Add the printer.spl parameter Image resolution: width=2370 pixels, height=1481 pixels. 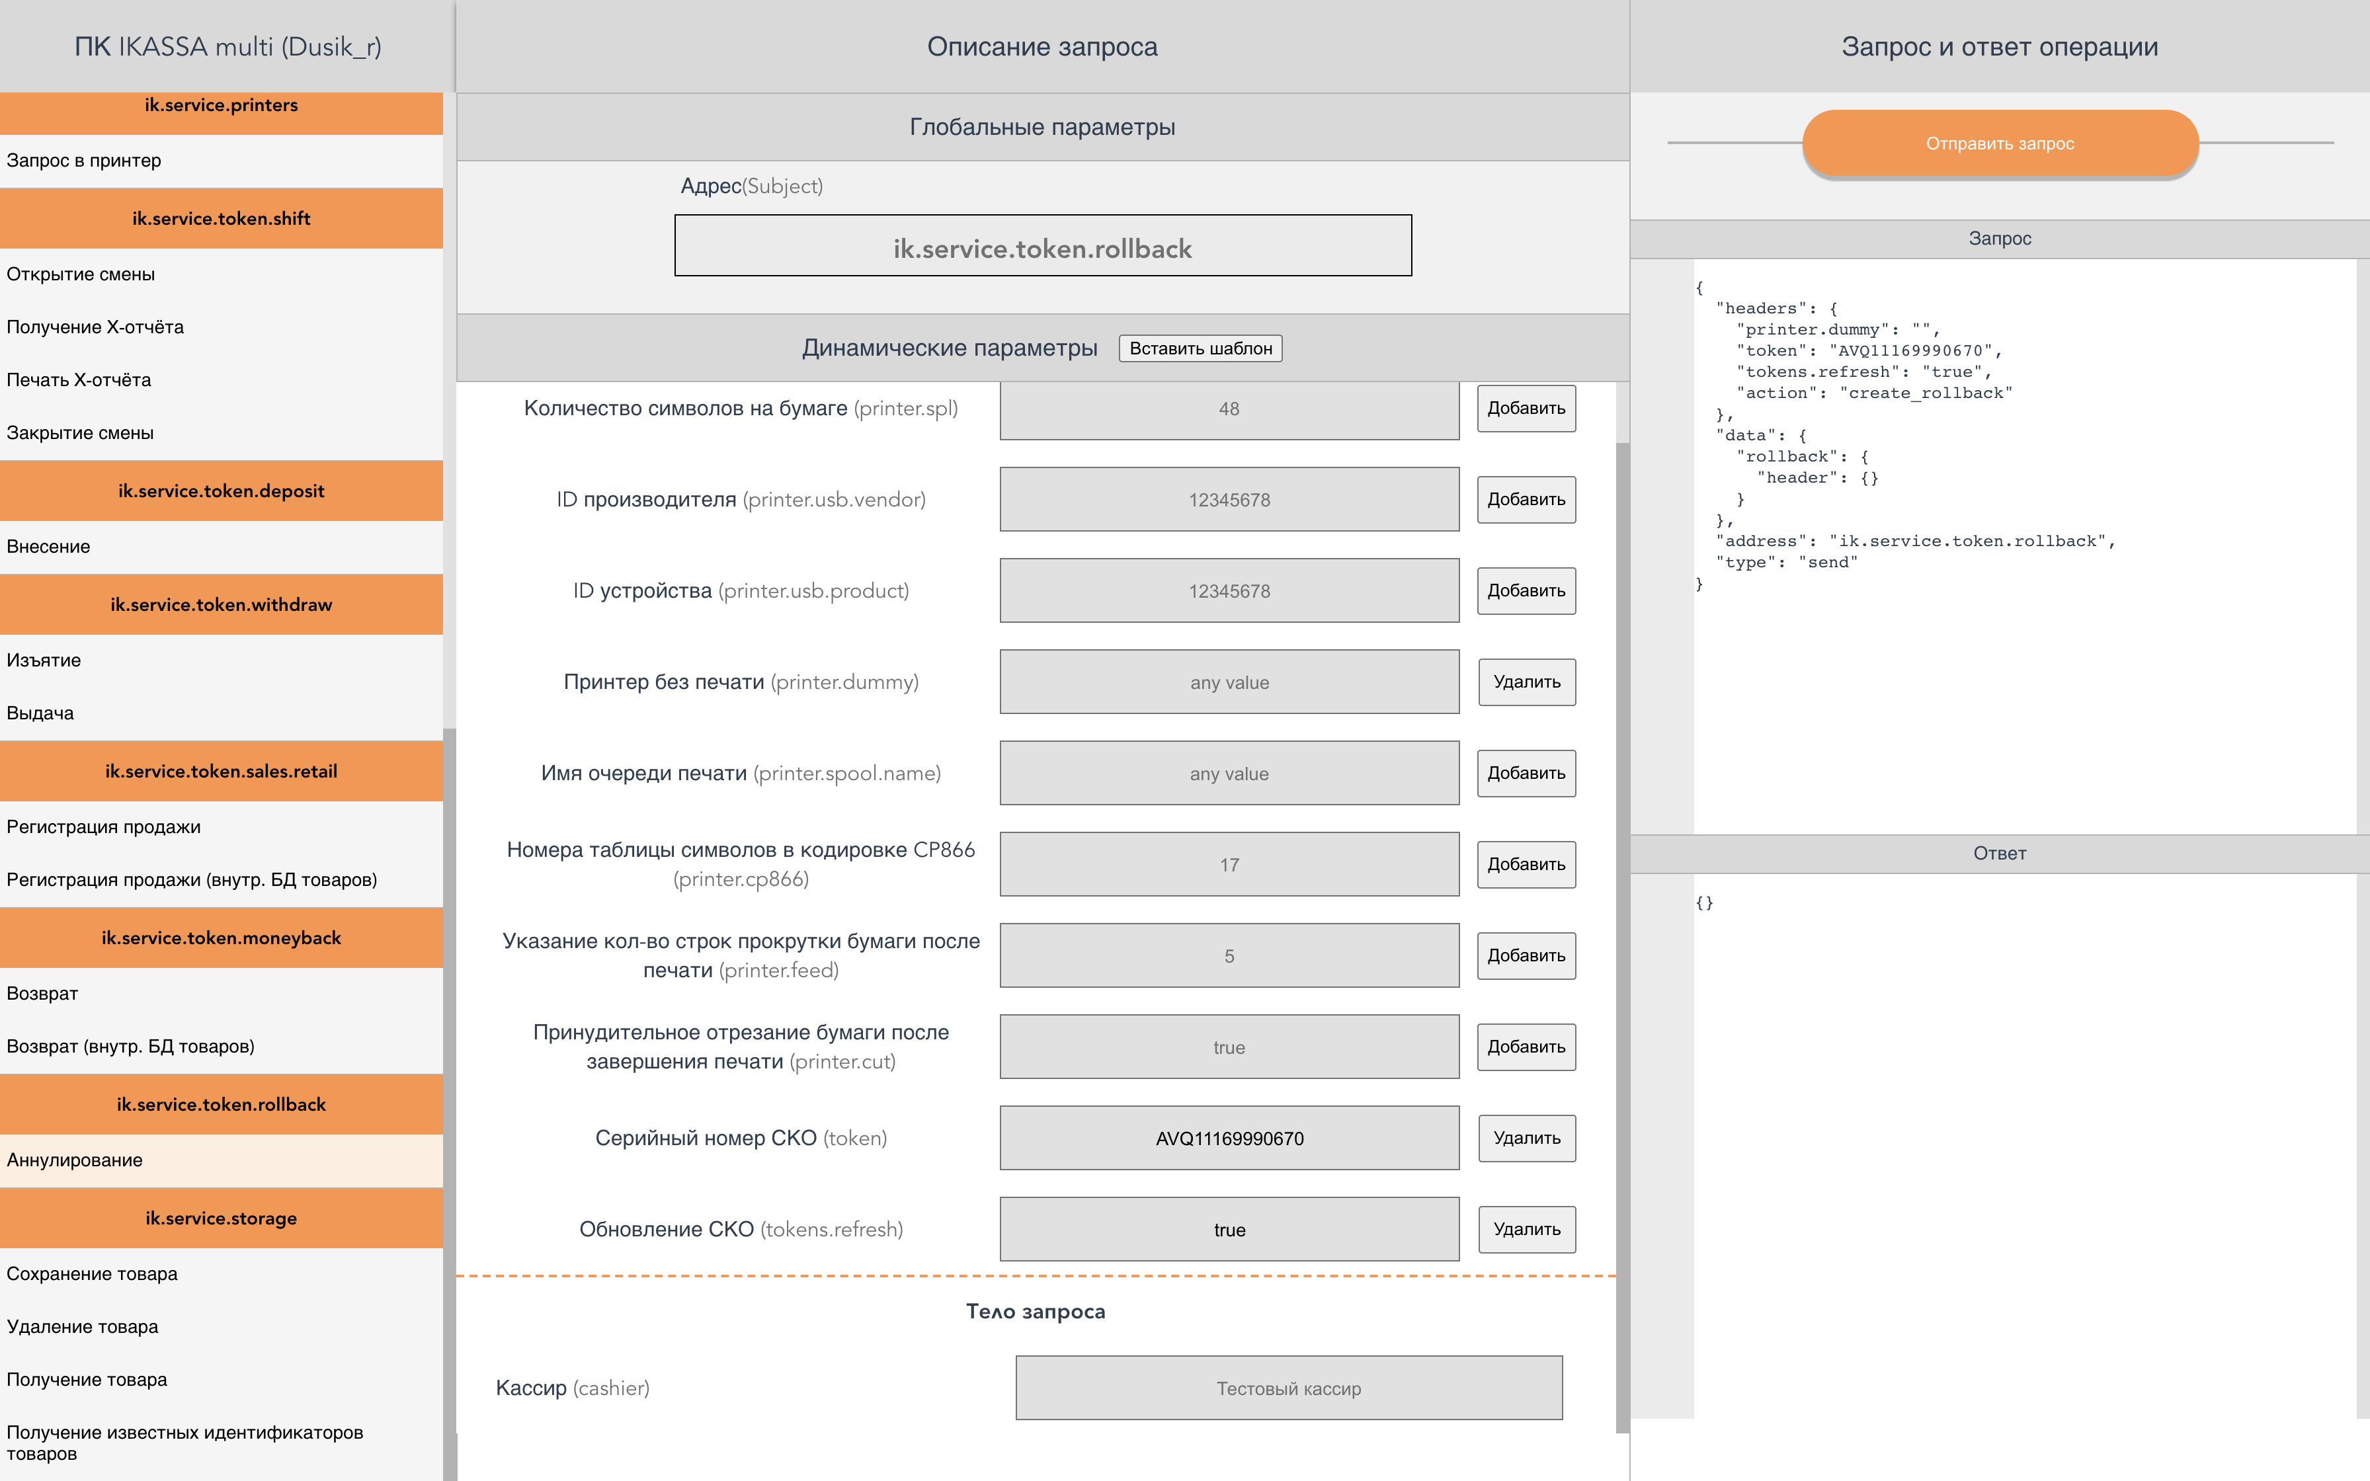pyautogui.click(x=1526, y=409)
